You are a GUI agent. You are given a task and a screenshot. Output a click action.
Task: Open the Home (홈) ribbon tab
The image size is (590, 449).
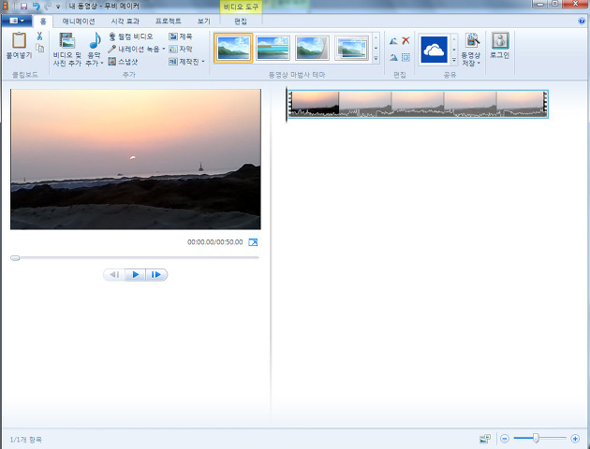(x=43, y=21)
